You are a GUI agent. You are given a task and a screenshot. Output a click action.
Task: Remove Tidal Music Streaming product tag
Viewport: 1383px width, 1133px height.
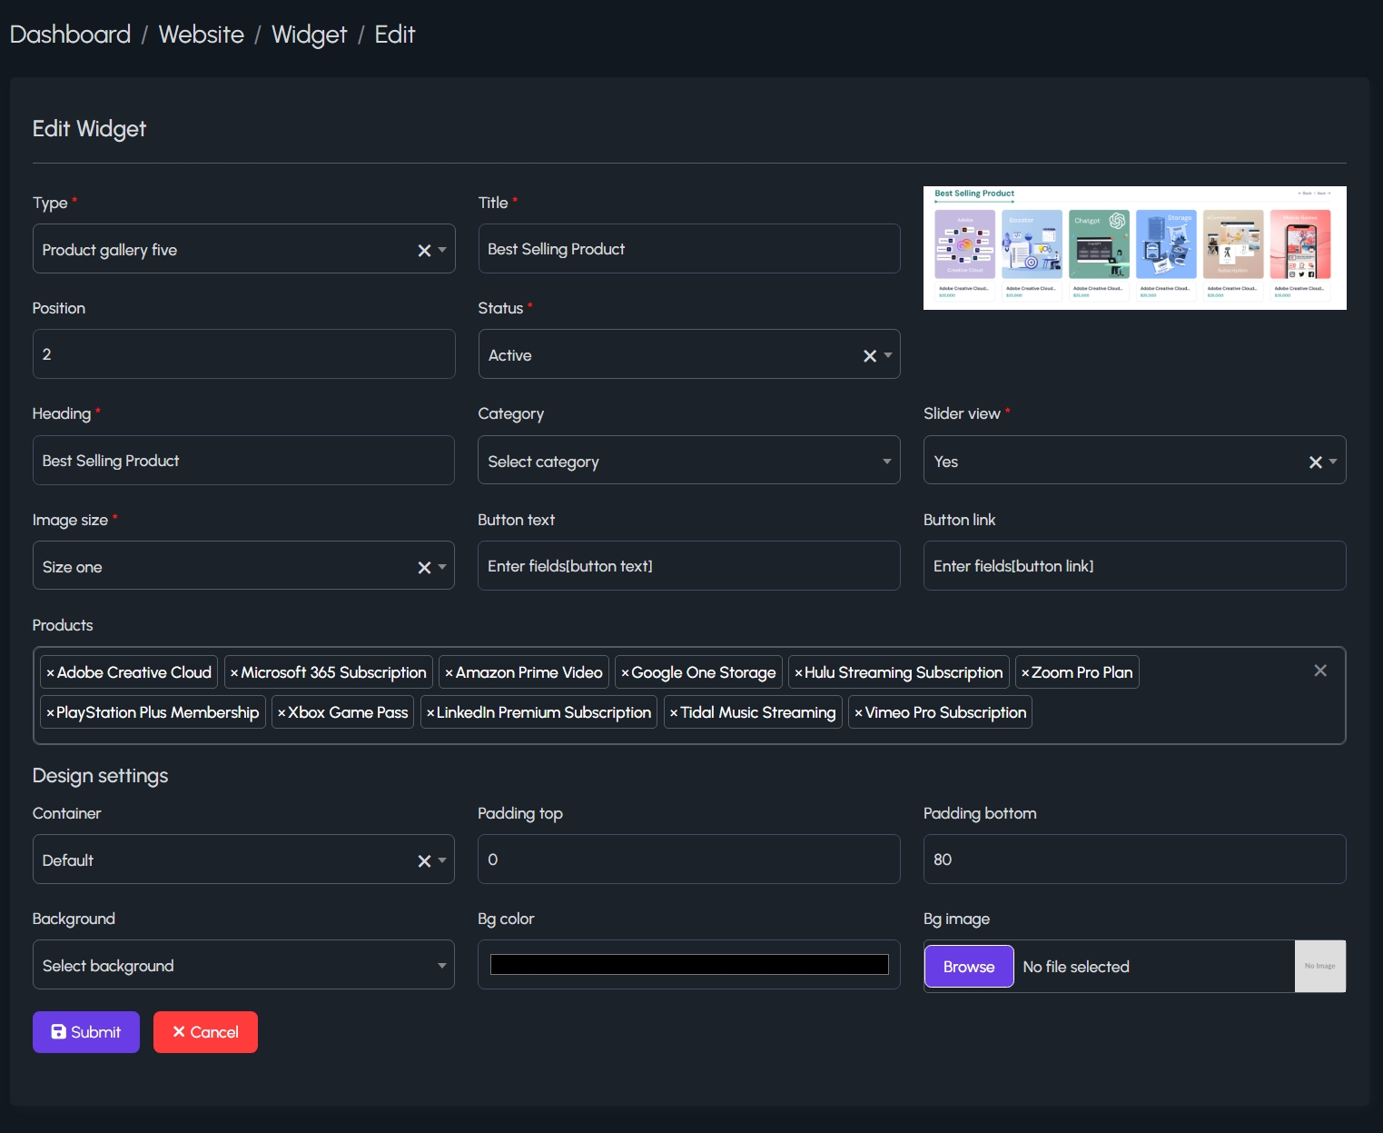674,713
